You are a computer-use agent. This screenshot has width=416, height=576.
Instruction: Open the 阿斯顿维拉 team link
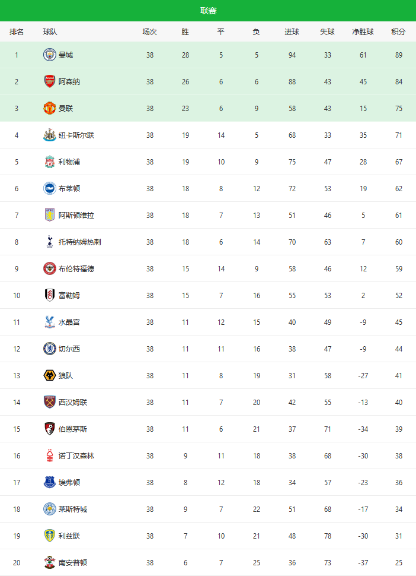click(76, 215)
